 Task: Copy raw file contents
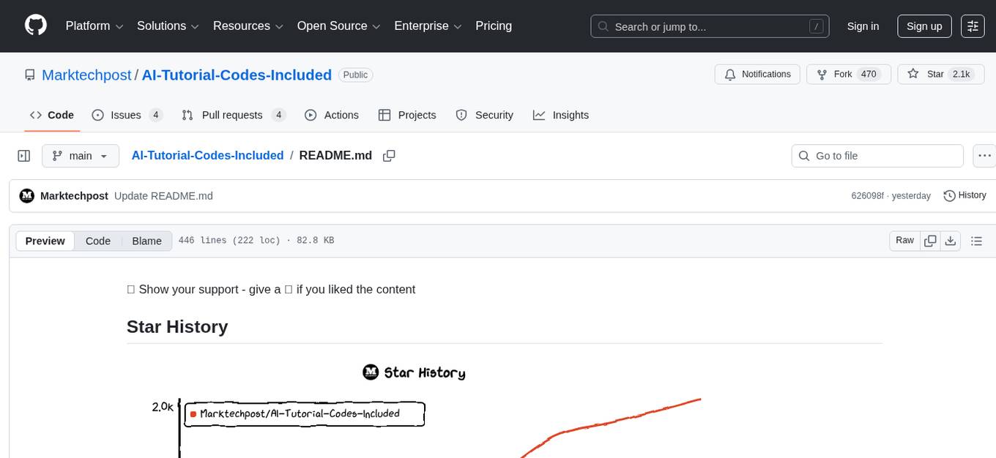[x=930, y=241]
